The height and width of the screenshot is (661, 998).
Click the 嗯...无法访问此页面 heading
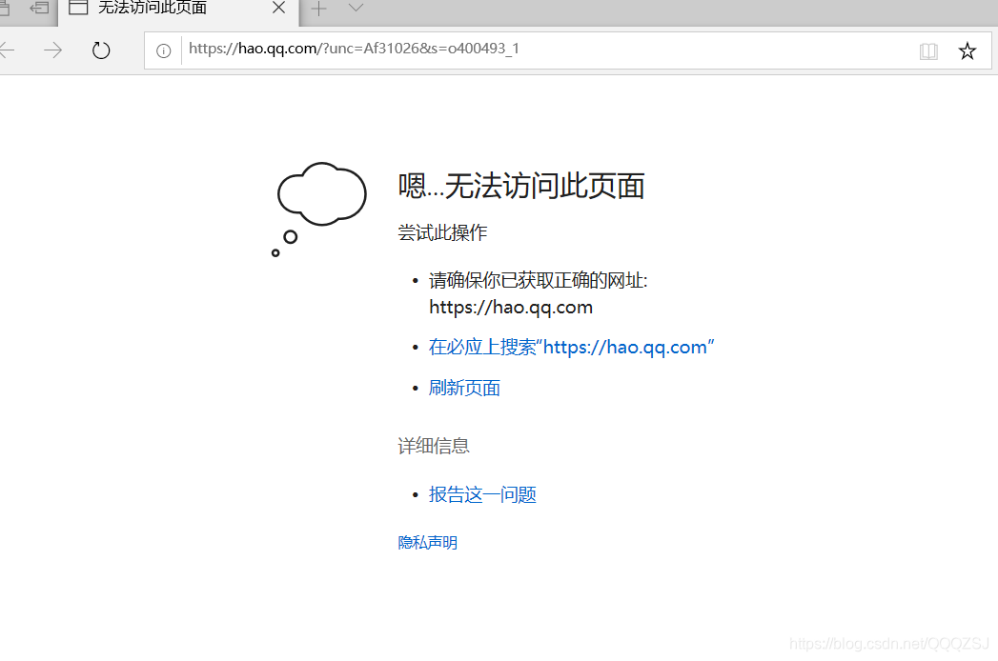521,187
